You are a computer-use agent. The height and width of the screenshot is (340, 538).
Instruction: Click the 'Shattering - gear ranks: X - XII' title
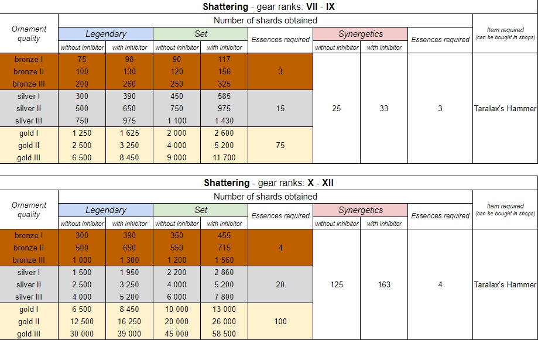tap(269, 183)
